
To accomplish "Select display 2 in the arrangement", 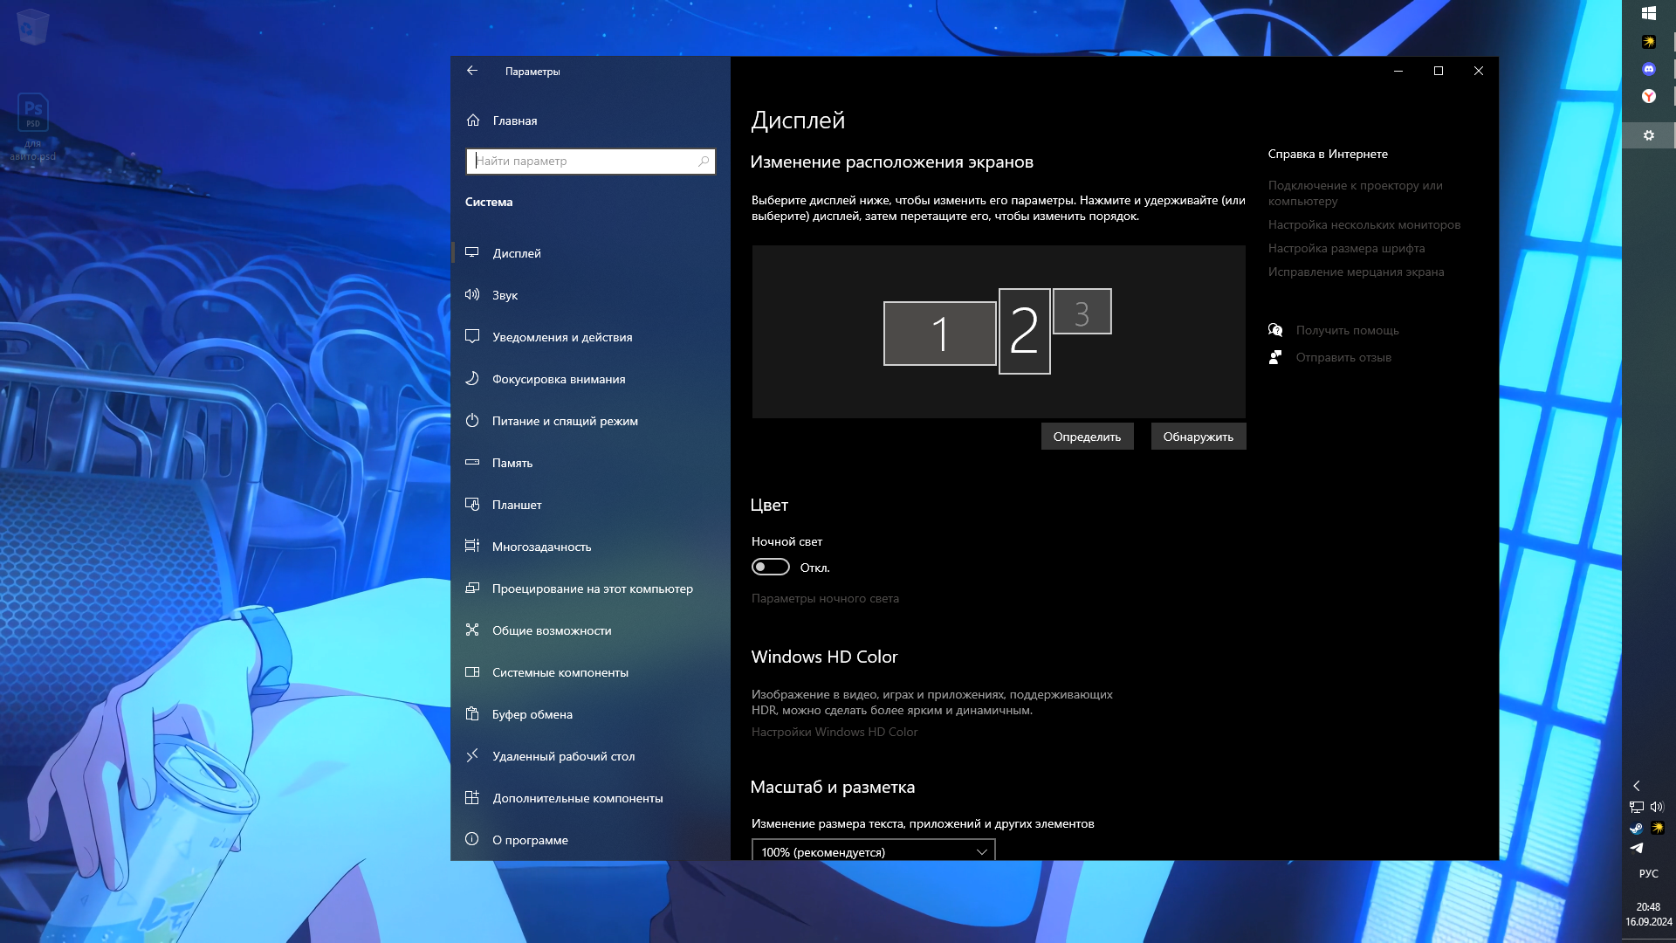I will 1024,331.
